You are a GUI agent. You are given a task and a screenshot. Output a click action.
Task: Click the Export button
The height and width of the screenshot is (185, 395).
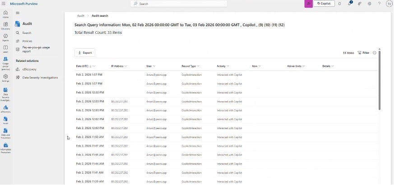click(x=85, y=53)
